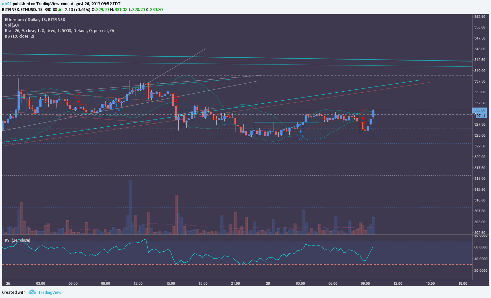The height and width of the screenshot is (298, 491).
Task: Select the Ethereum / Dollar, 15, BITFINEX legend
Action: [x=35, y=20]
